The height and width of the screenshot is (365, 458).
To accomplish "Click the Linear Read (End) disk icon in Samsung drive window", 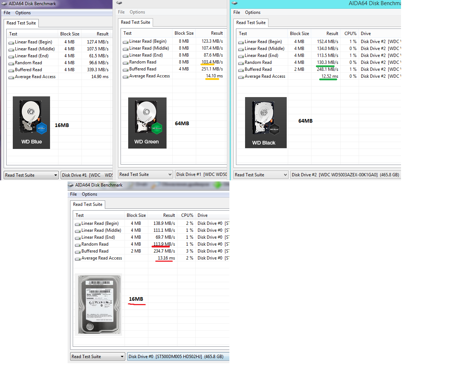I will 78,238.
